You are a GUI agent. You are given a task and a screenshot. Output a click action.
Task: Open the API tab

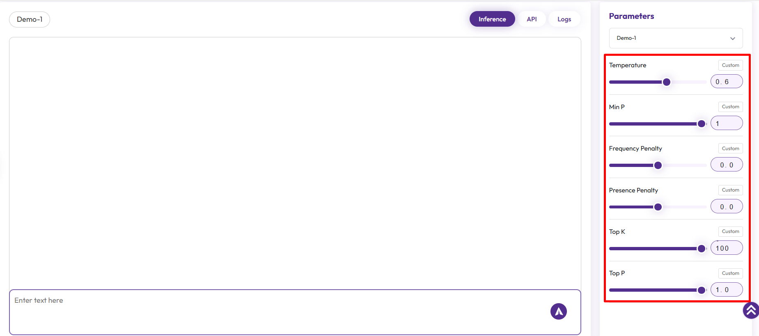pyautogui.click(x=532, y=19)
